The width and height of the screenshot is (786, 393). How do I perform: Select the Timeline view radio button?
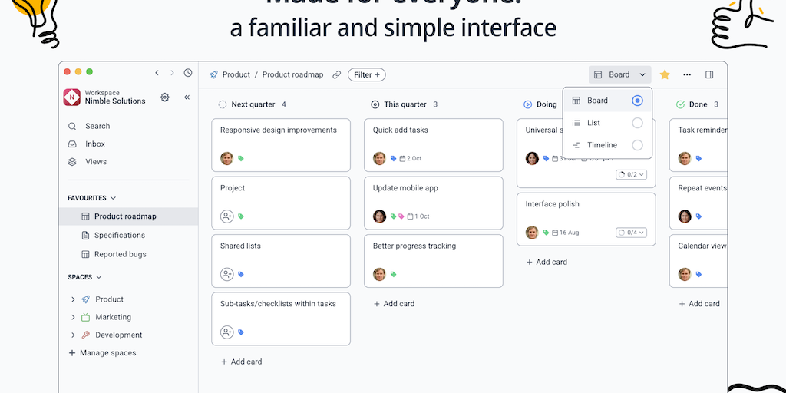pos(637,145)
